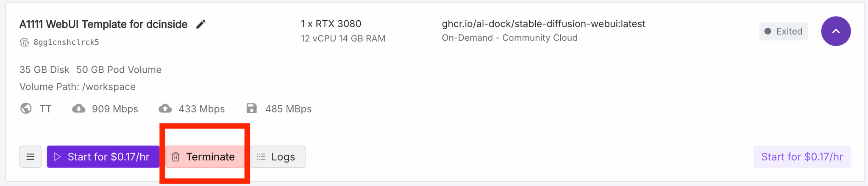Open the hamburger menu button
This screenshot has height=186, width=868.
coord(31,157)
